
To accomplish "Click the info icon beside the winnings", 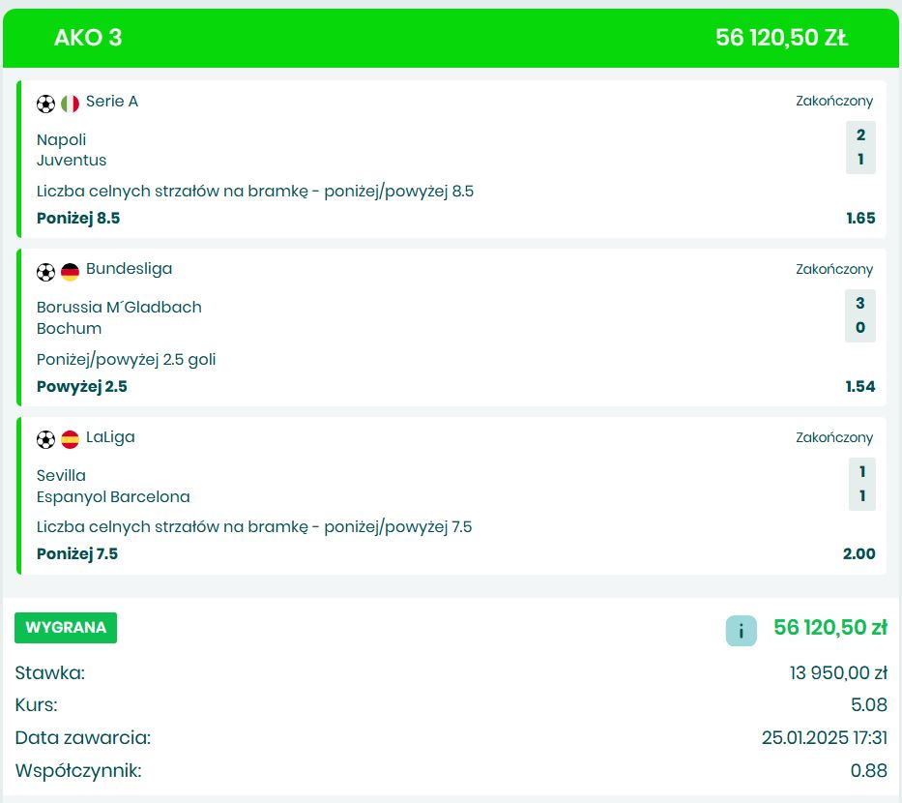I will (741, 631).
